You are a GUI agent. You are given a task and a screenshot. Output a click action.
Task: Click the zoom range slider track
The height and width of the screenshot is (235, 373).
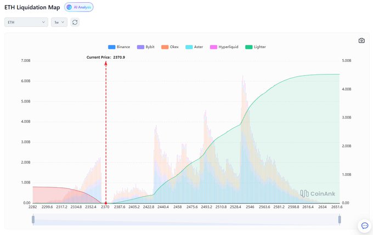[x=187, y=220]
